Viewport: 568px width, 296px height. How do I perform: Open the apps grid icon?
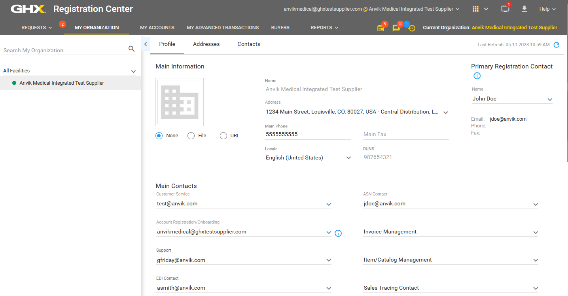pos(476,9)
